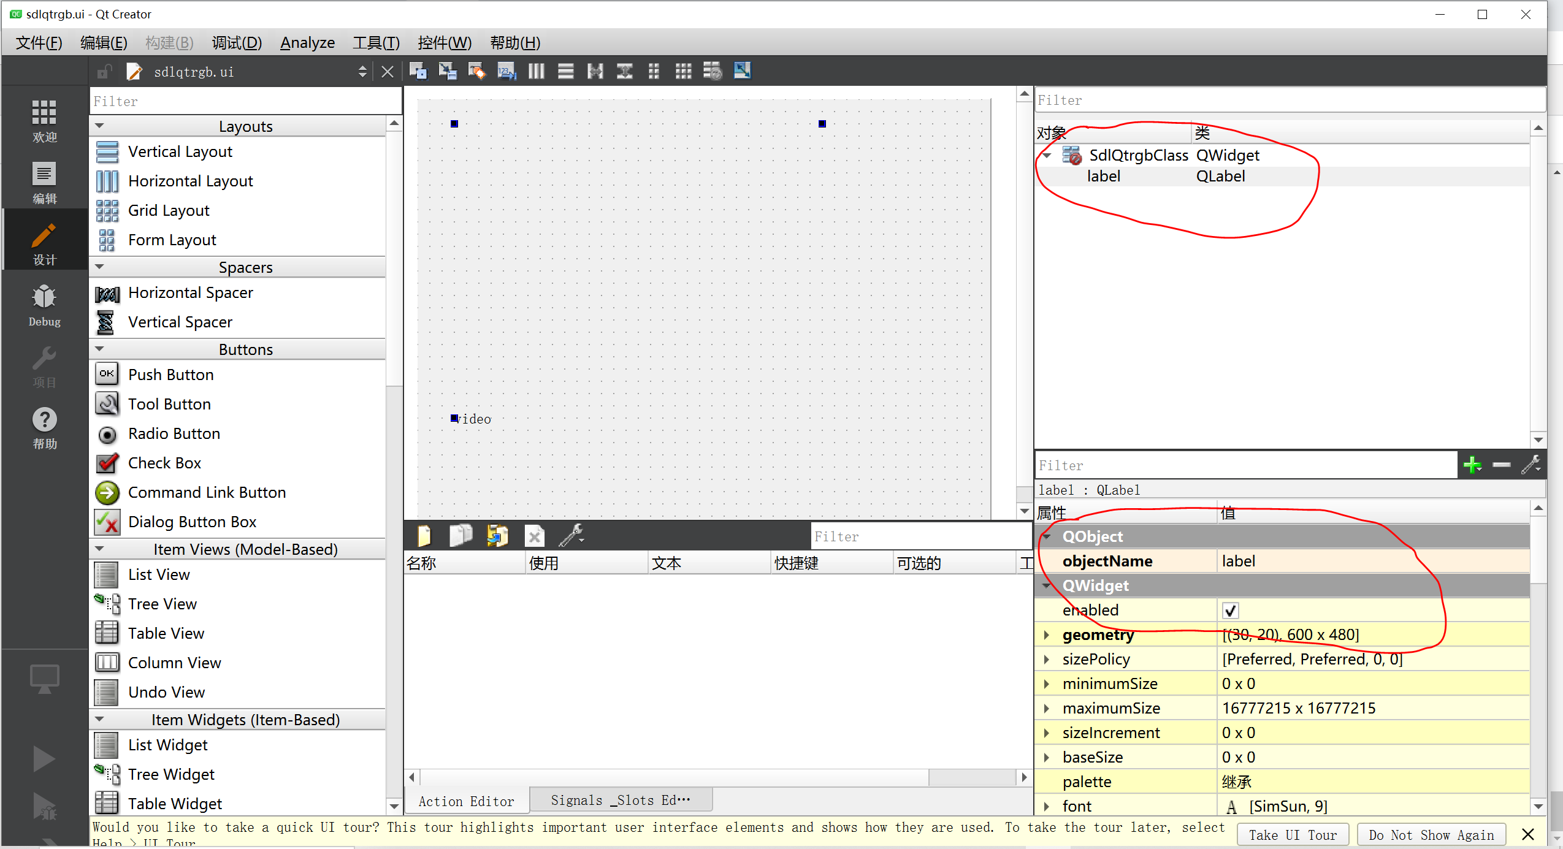The image size is (1563, 849).
Task: Click the new action icon in Action Editor
Action: point(424,536)
